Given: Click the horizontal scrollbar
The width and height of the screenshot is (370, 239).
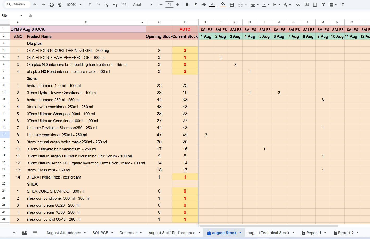Looking at the screenshot, I should [x=268, y=226].
